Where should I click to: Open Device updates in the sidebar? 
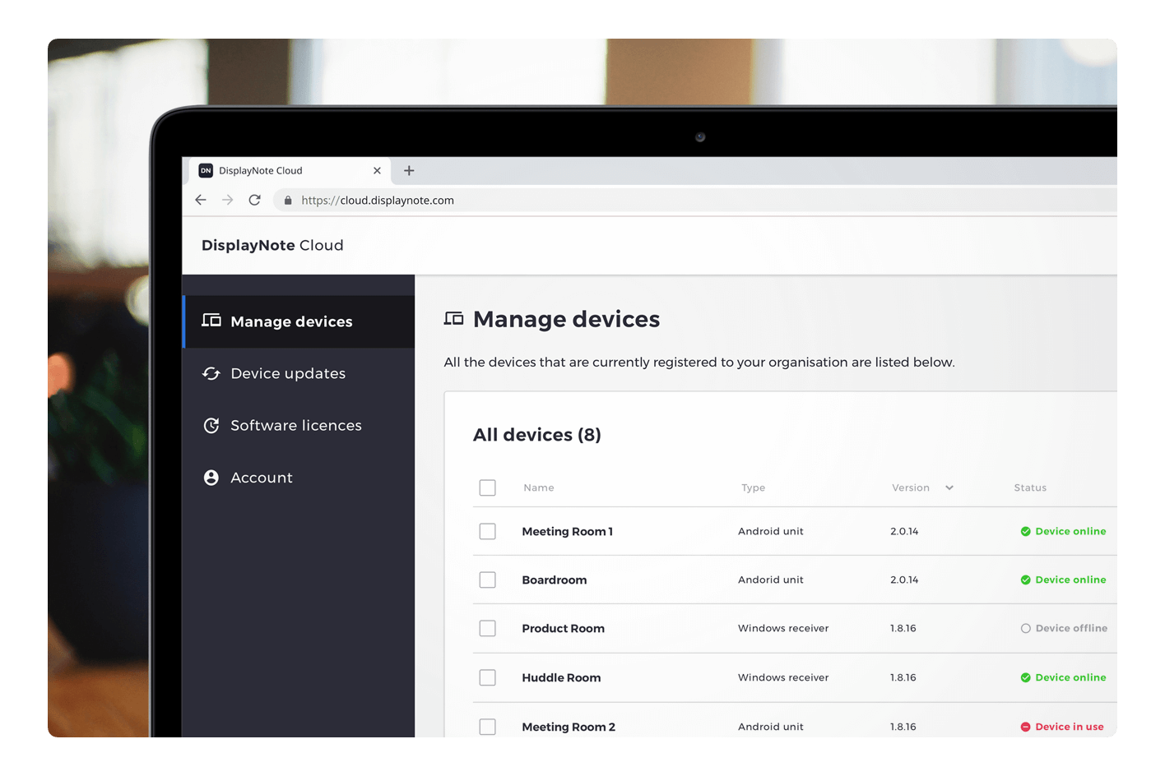coord(299,373)
